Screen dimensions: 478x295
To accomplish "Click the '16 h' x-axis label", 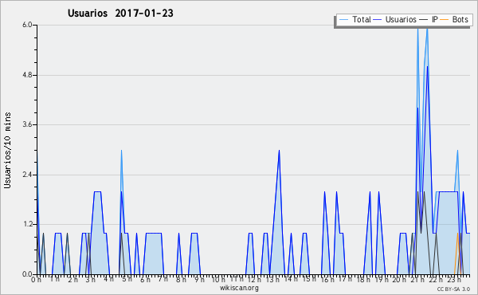I will coord(327,279).
